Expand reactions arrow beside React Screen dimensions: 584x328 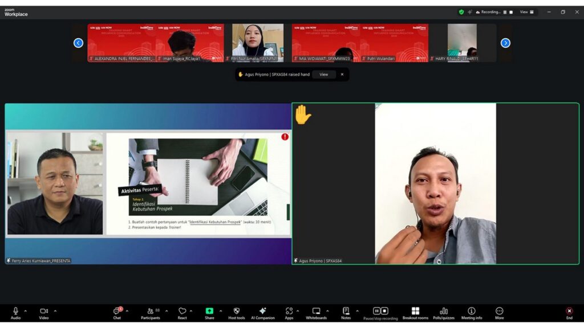[191, 311]
